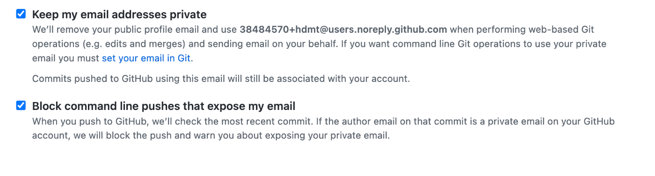Viewport: 655px width, 176px height.
Task: Disable the Block command line pushes checkbox
Action: coord(21,106)
